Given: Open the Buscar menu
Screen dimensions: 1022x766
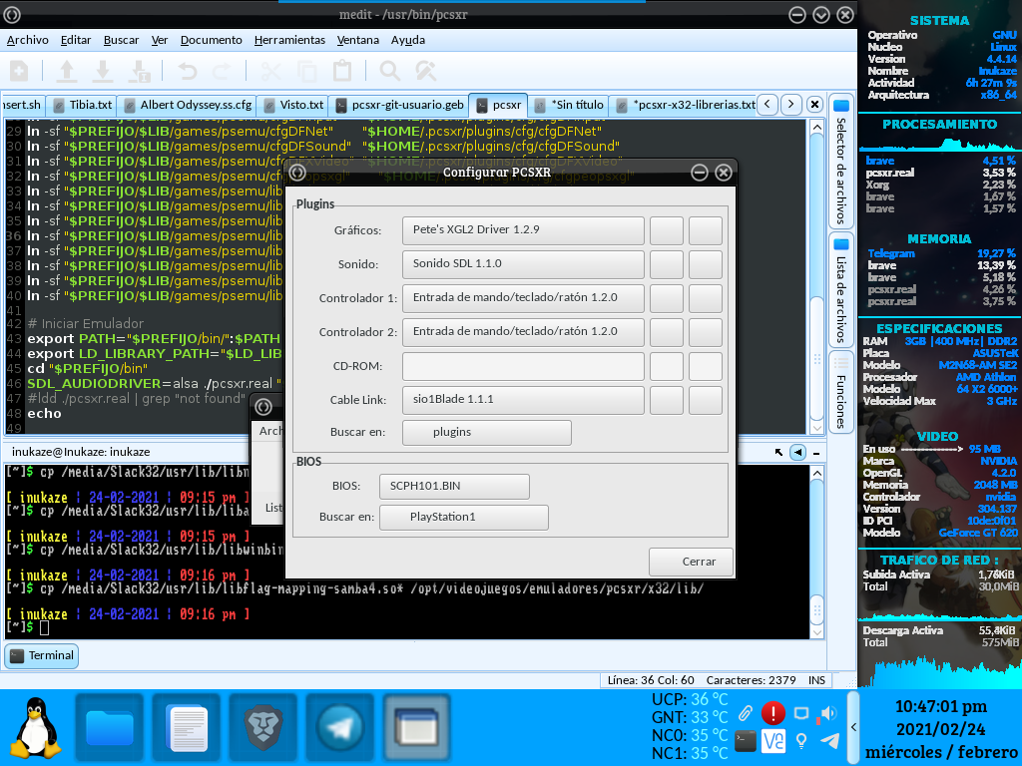Looking at the screenshot, I should click(x=121, y=40).
